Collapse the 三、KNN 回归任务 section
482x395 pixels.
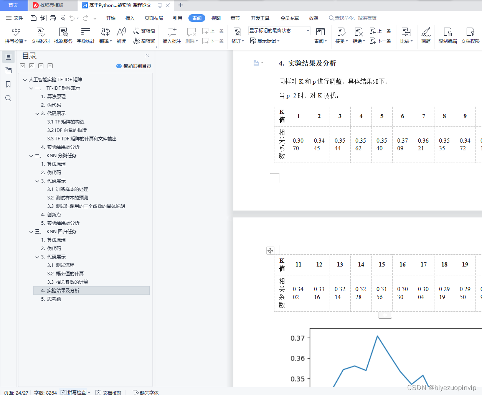point(31,232)
